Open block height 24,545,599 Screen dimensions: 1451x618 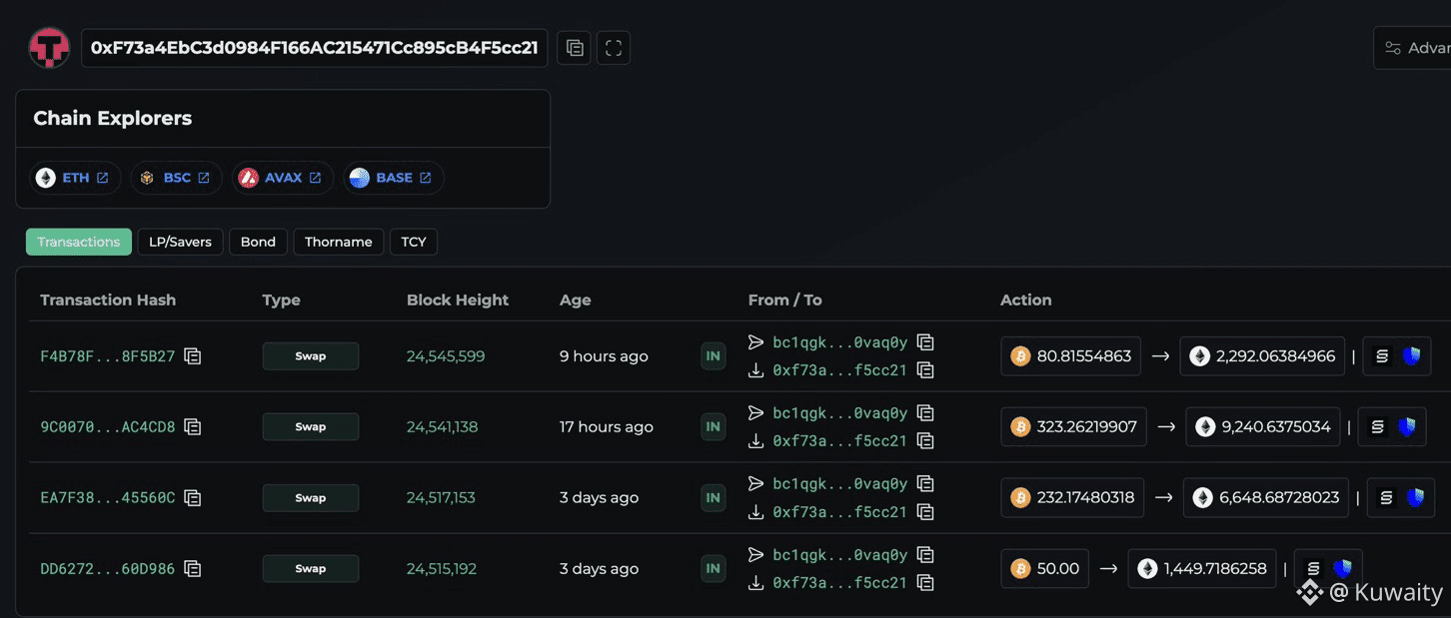pos(446,356)
